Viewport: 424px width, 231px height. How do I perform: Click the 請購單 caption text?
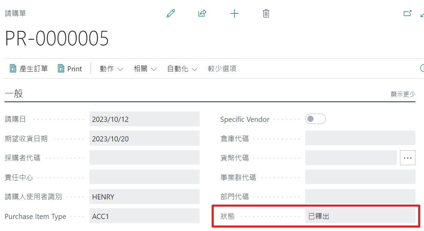(x=15, y=13)
